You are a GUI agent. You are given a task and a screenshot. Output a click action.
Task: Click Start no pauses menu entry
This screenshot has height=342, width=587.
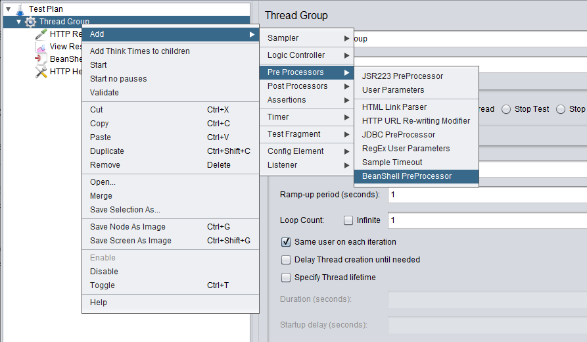point(118,79)
